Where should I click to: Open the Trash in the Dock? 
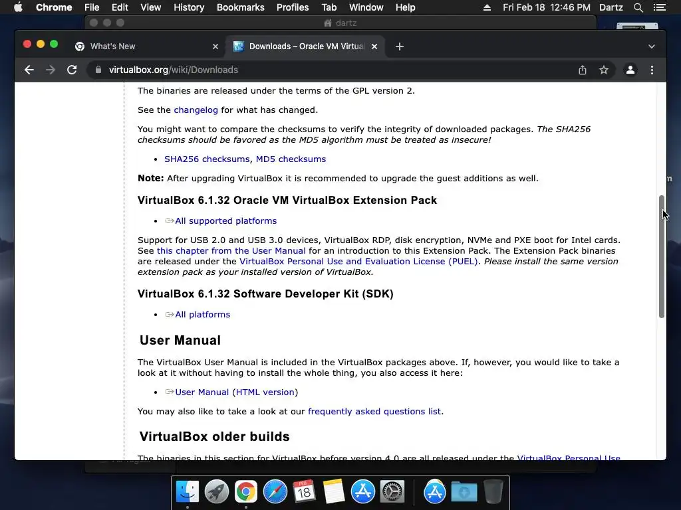pos(493,492)
